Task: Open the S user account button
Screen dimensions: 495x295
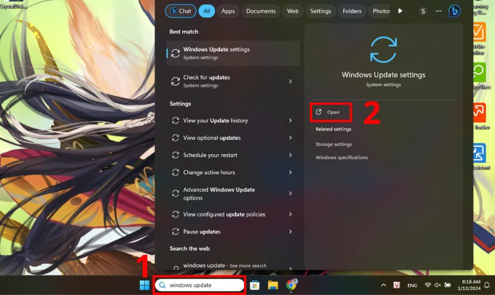Action: coord(423,11)
